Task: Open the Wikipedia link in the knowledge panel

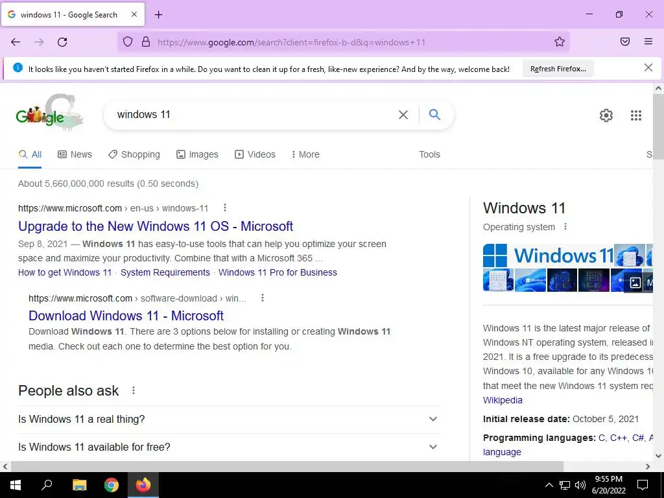Action: [503, 400]
